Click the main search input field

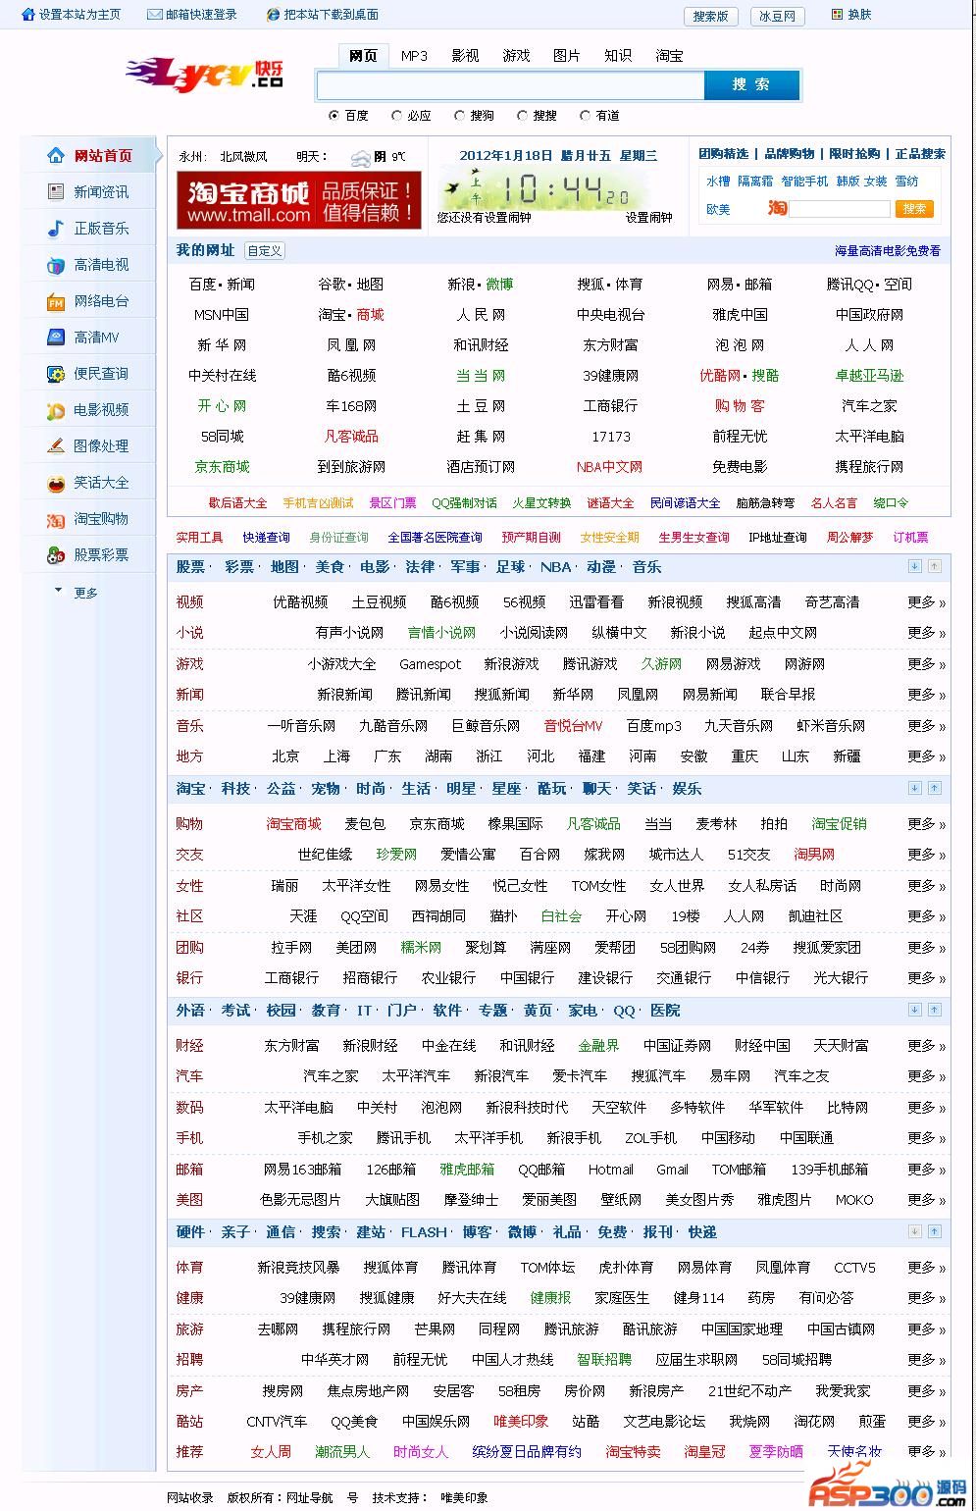[510, 85]
